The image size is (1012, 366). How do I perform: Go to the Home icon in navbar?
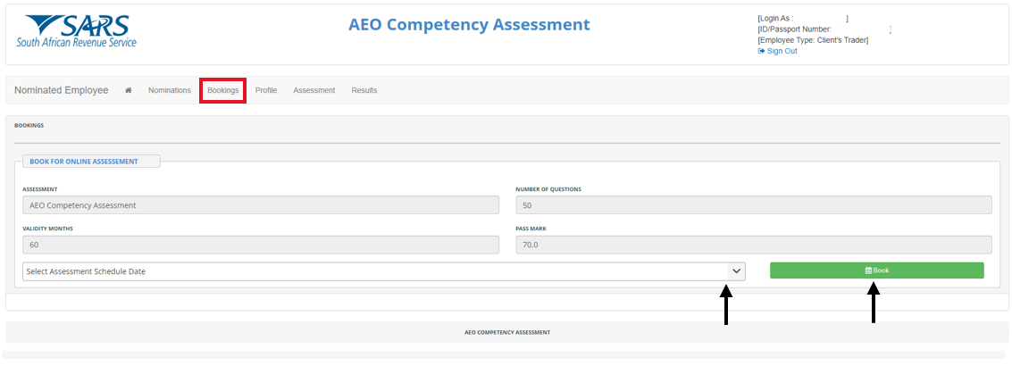(x=129, y=90)
